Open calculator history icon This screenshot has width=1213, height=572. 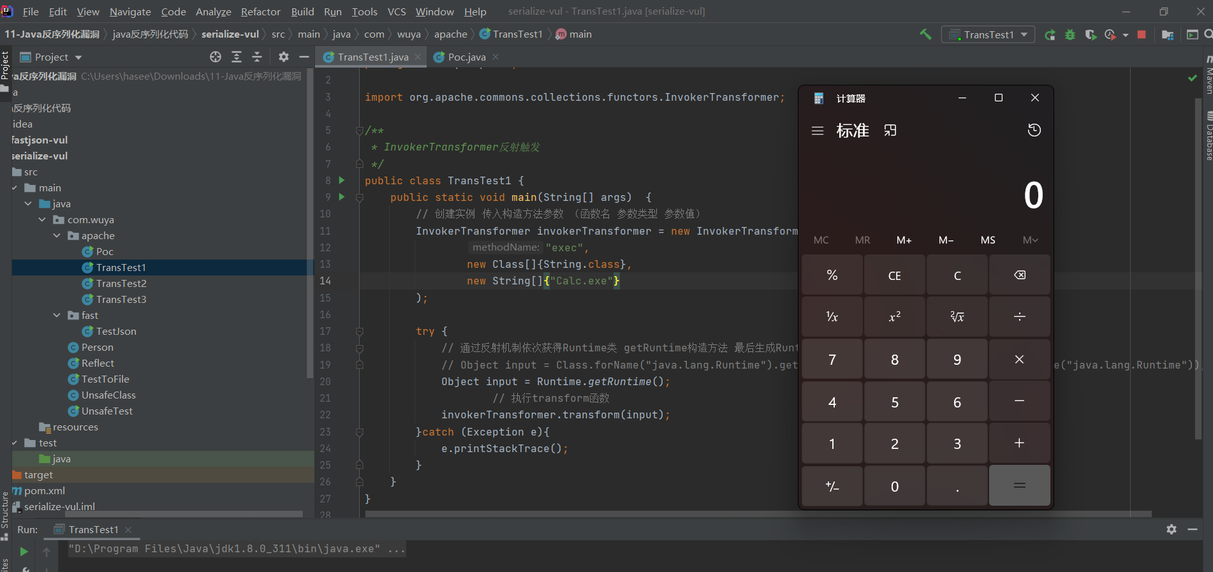pos(1034,130)
